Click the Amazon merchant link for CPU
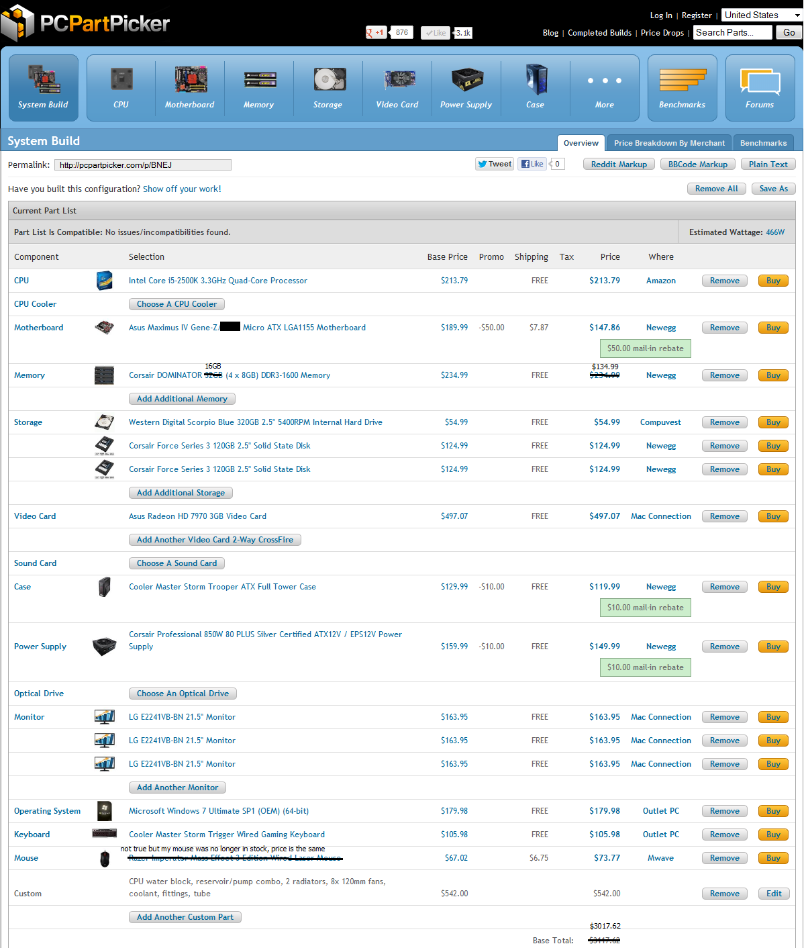Image resolution: width=806 pixels, height=948 pixels. click(661, 281)
